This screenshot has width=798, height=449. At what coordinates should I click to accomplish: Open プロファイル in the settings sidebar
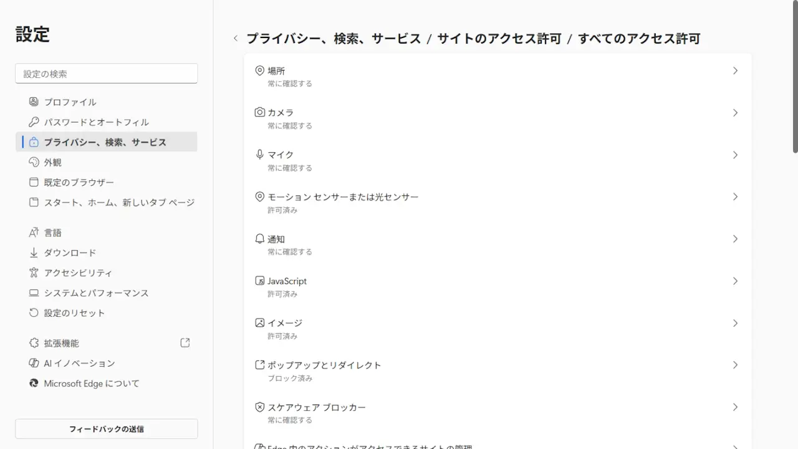pyautogui.click(x=70, y=102)
